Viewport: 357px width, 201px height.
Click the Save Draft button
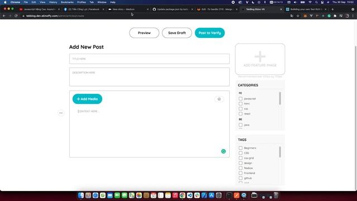point(177,33)
